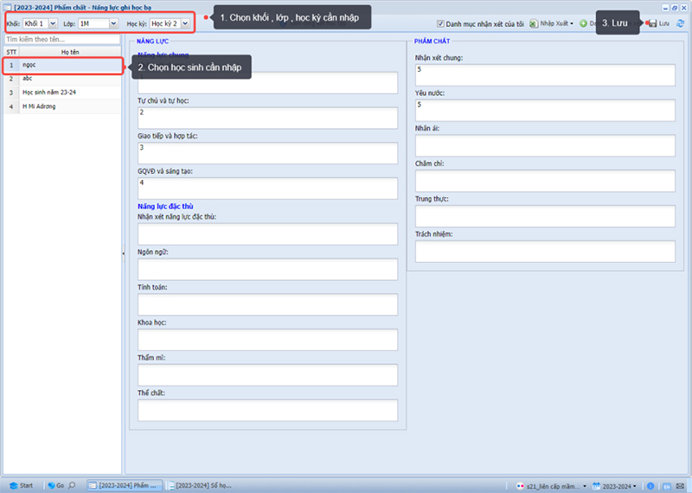
Task: Click the Lưu save floppy icon
Action: [x=653, y=23]
